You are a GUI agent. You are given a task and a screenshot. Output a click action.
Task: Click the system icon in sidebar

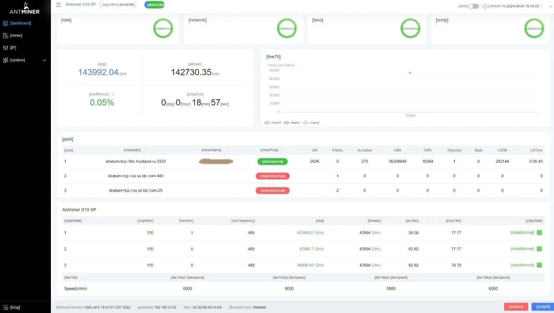click(6, 60)
